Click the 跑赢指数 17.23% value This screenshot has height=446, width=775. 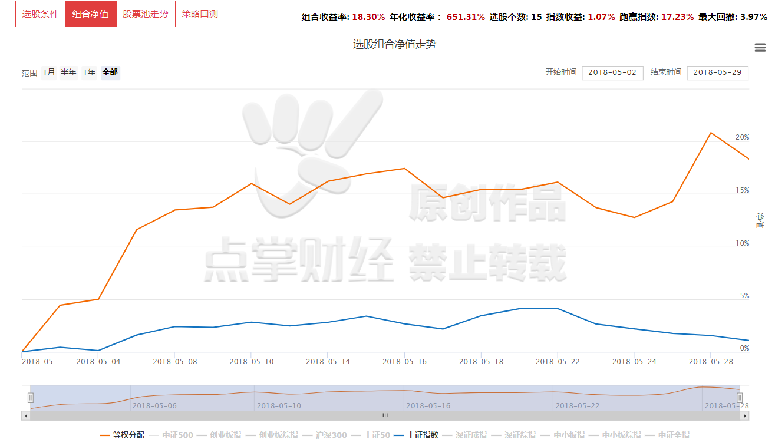pos(678,17)
